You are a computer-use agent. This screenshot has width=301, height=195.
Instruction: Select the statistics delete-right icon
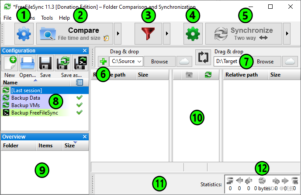294,181
